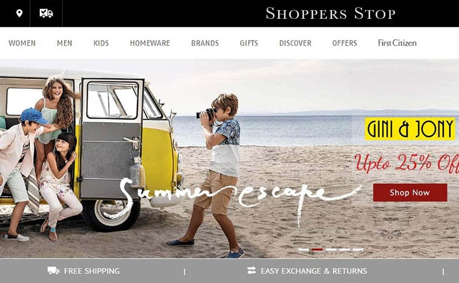Click the exchange arrows icon
Viewport: 459px width, 283px height.
[251, 271]
